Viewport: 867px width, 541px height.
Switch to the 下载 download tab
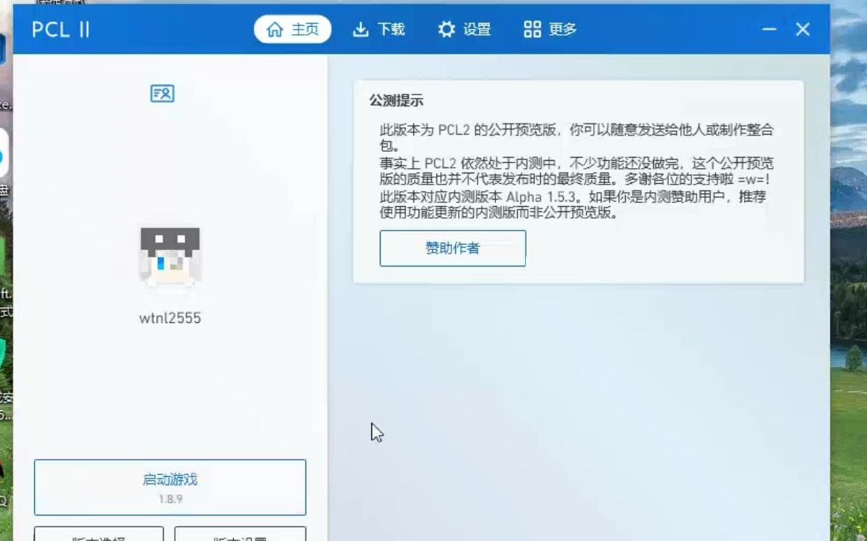pyautogui.click(x=379, y=29)
